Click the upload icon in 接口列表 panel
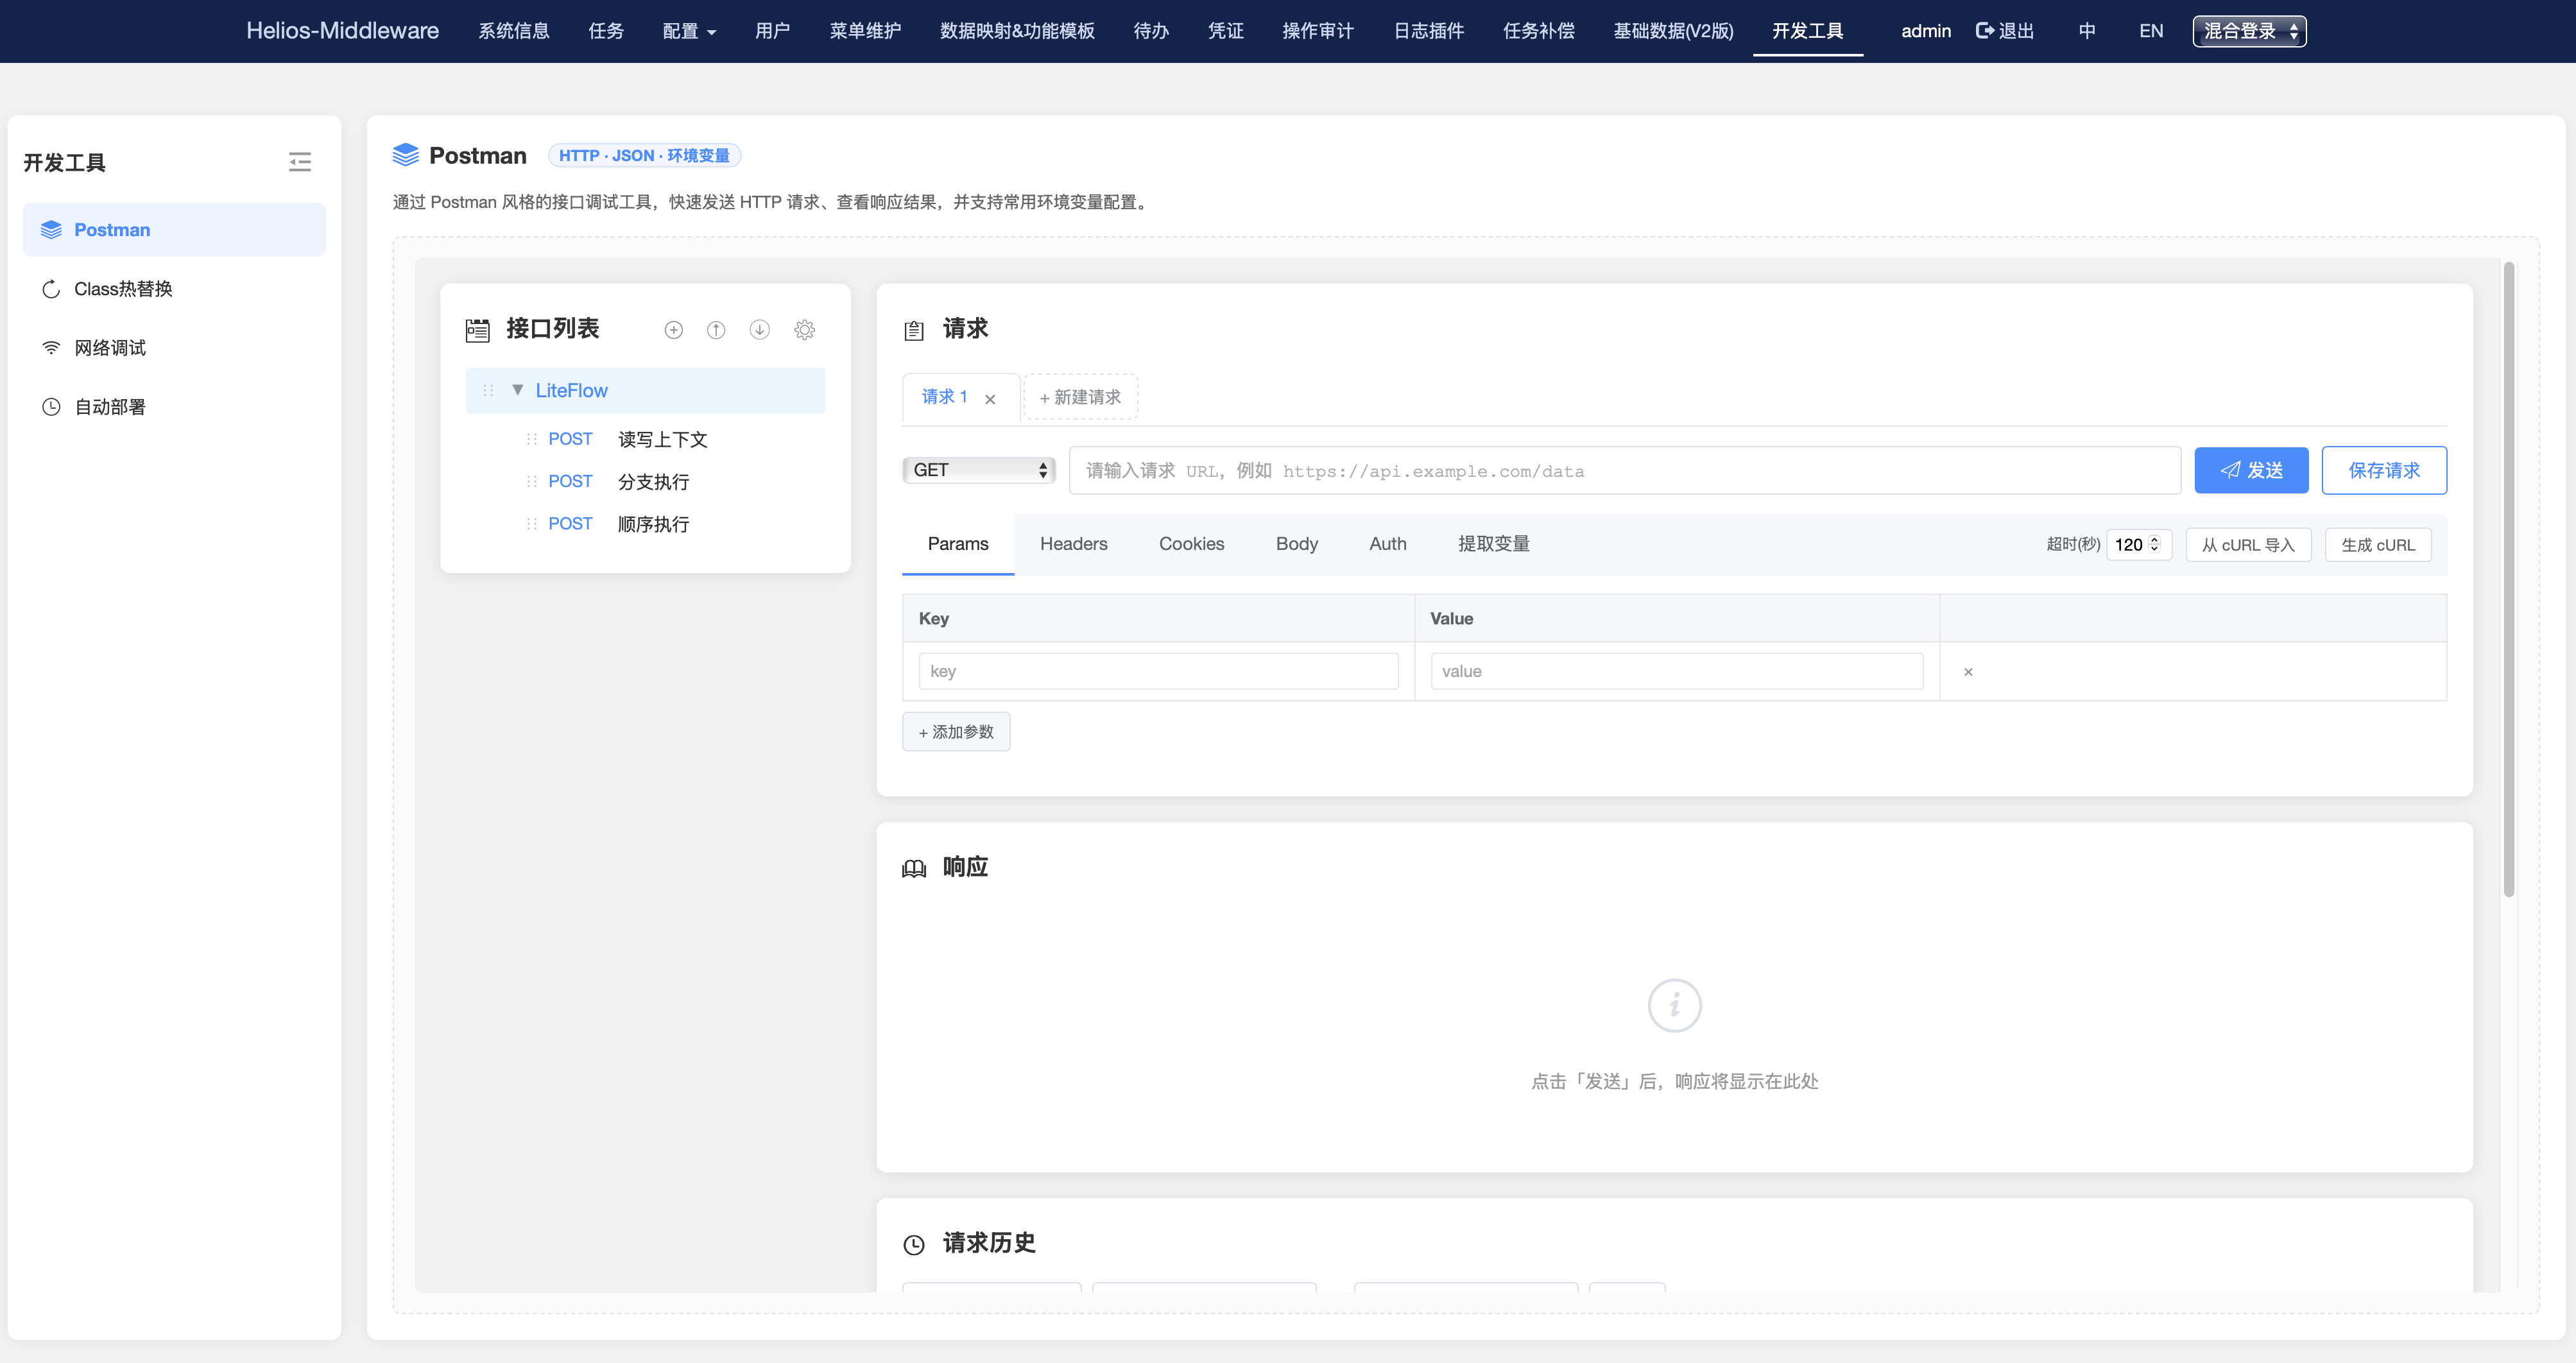The width and height of the screenshot is (2576, 1363). (x=716, y=329)
